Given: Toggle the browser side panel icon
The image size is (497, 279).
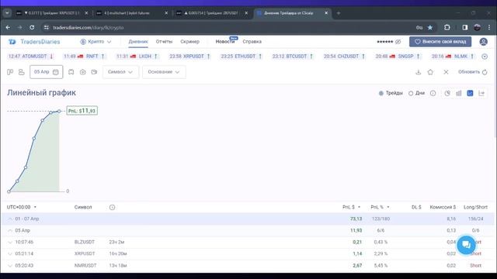Looking at the screenshot, I should point(464,28).
